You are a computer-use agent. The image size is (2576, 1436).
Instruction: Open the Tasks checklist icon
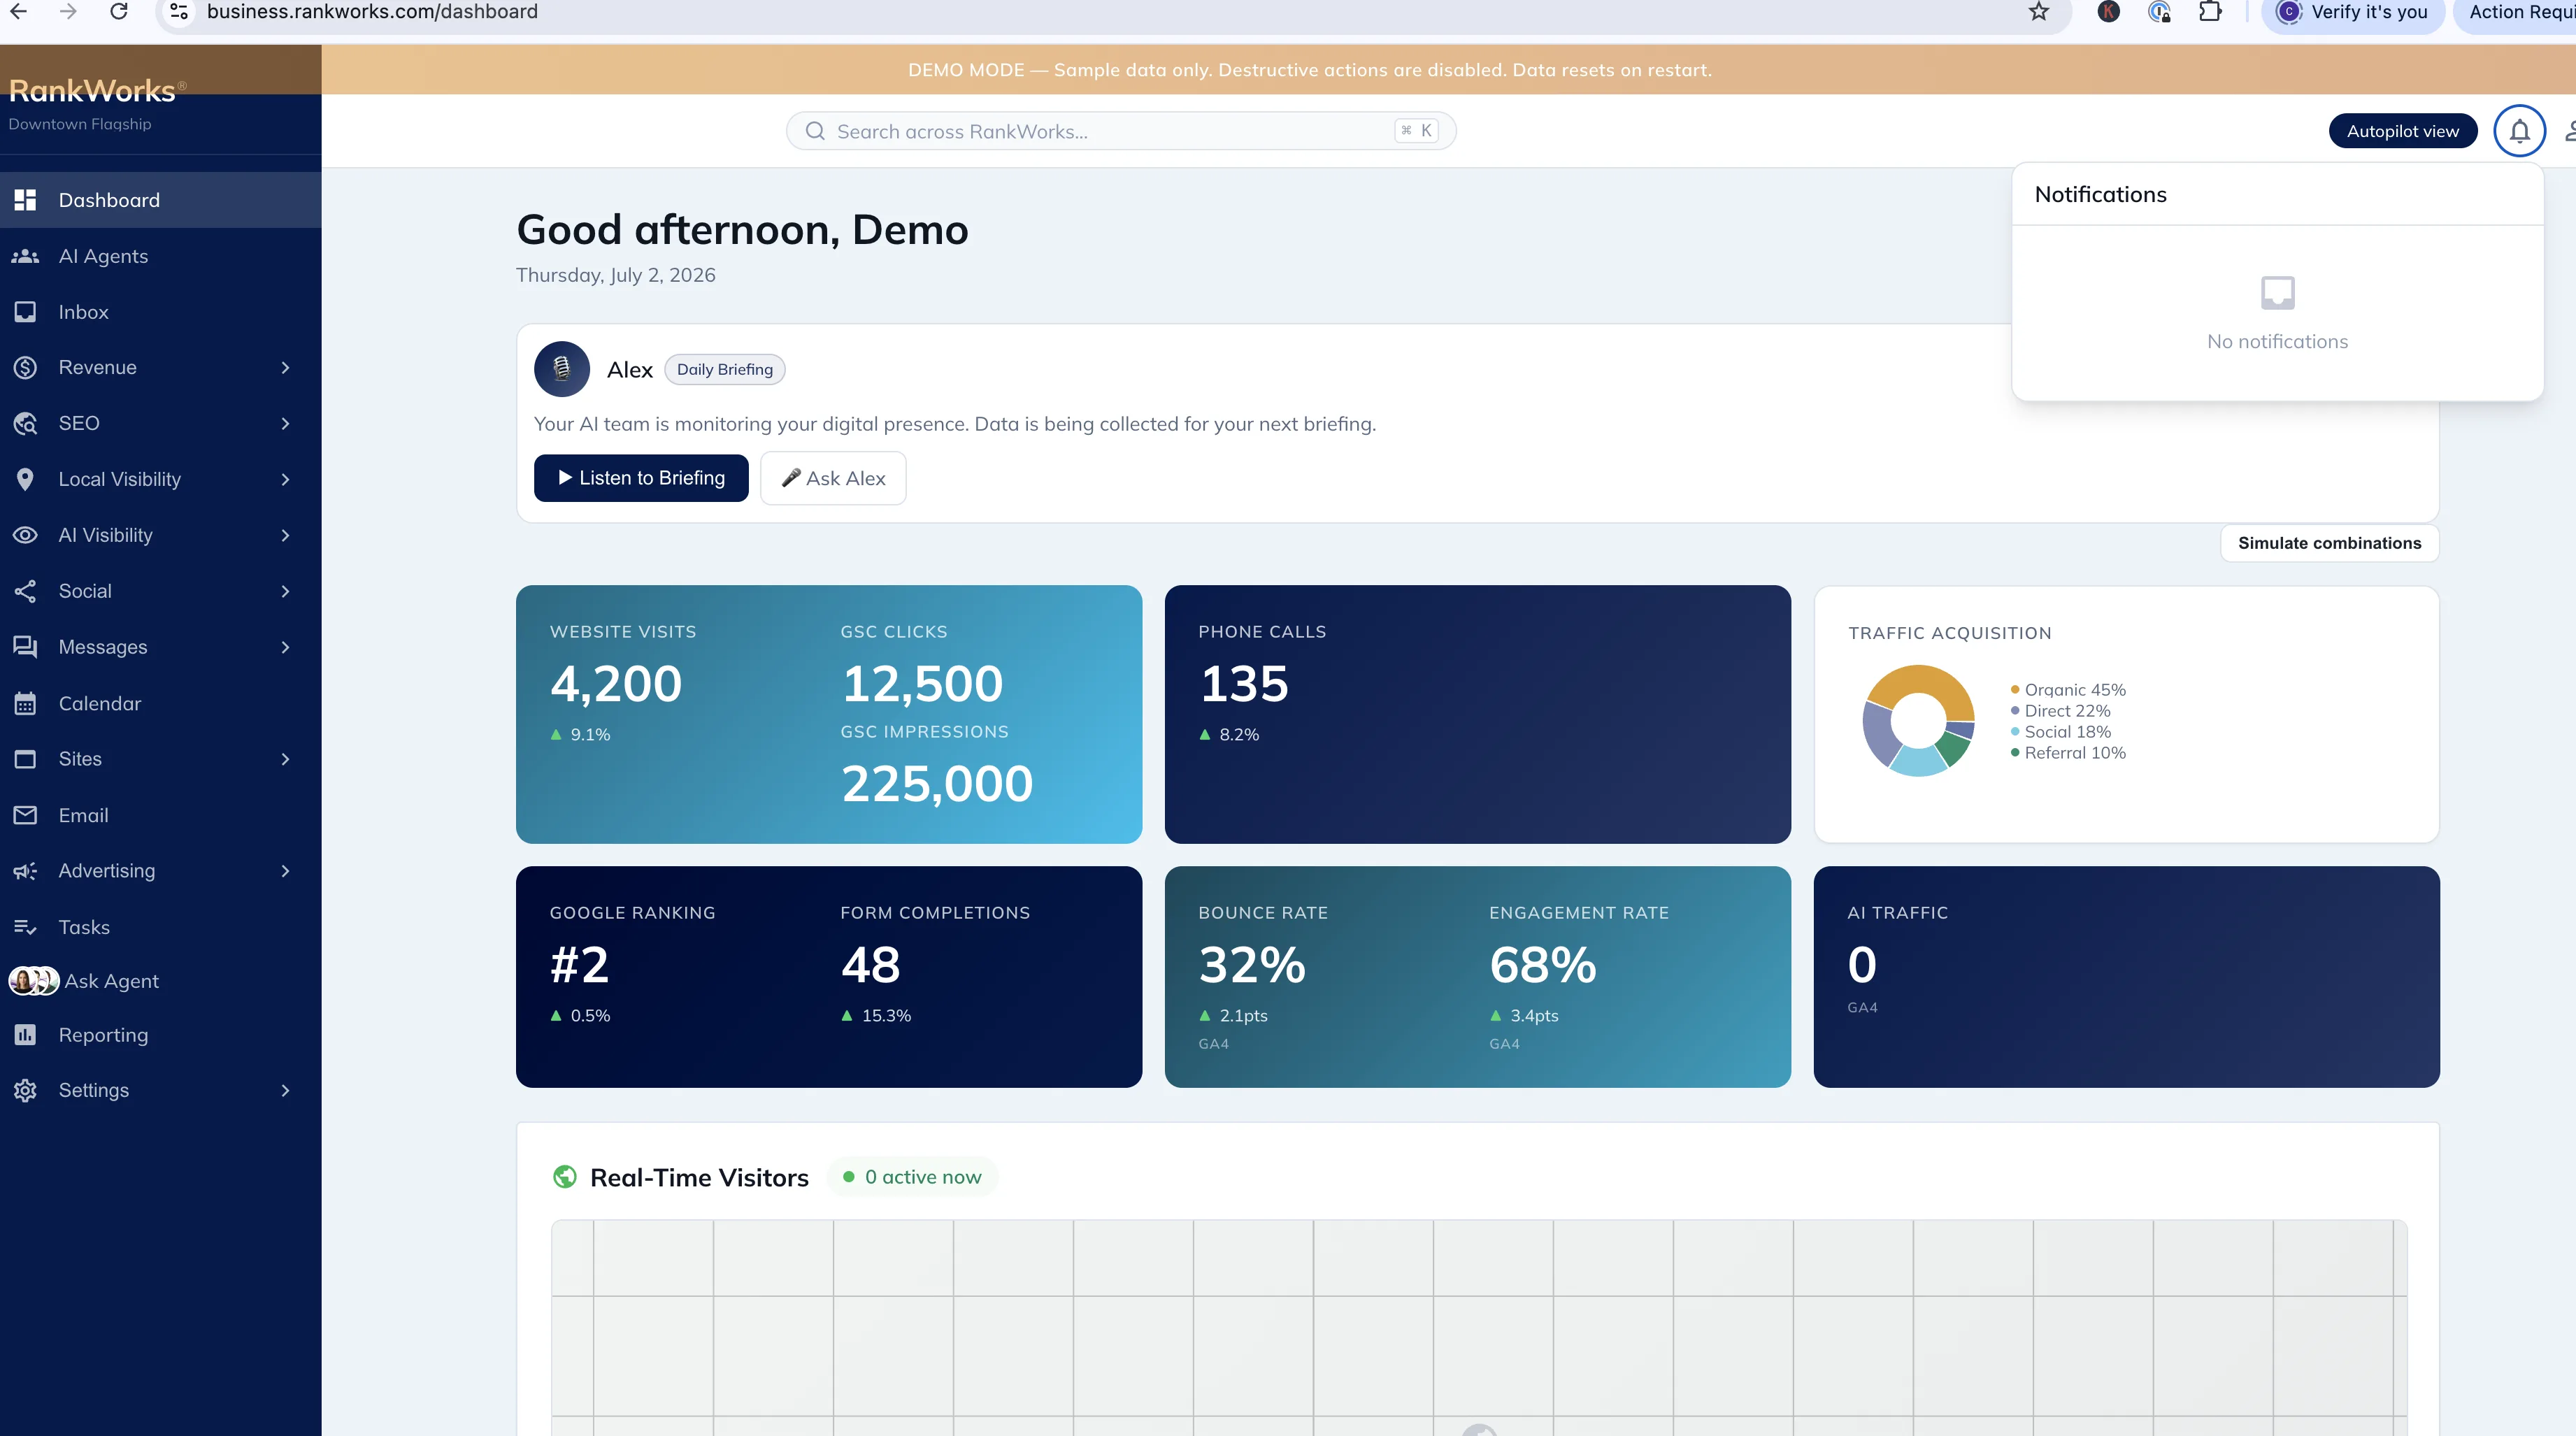point(25,927)
